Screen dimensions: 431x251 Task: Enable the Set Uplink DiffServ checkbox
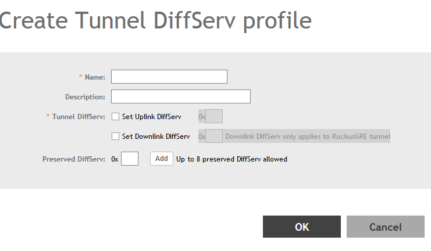[115, 116]
